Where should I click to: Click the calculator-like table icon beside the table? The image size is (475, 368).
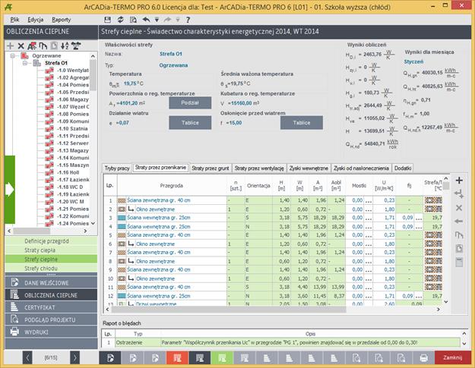pos(459,263)
